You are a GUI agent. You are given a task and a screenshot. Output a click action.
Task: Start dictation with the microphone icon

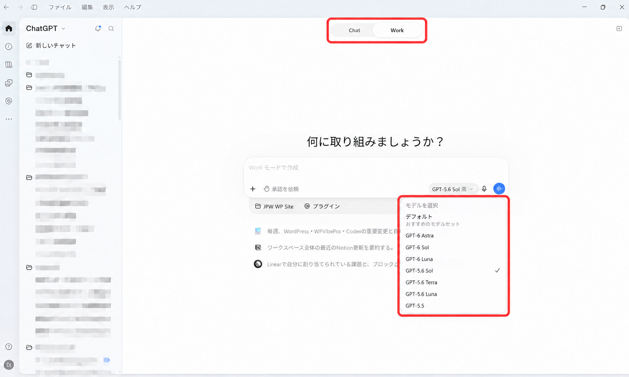484,189
